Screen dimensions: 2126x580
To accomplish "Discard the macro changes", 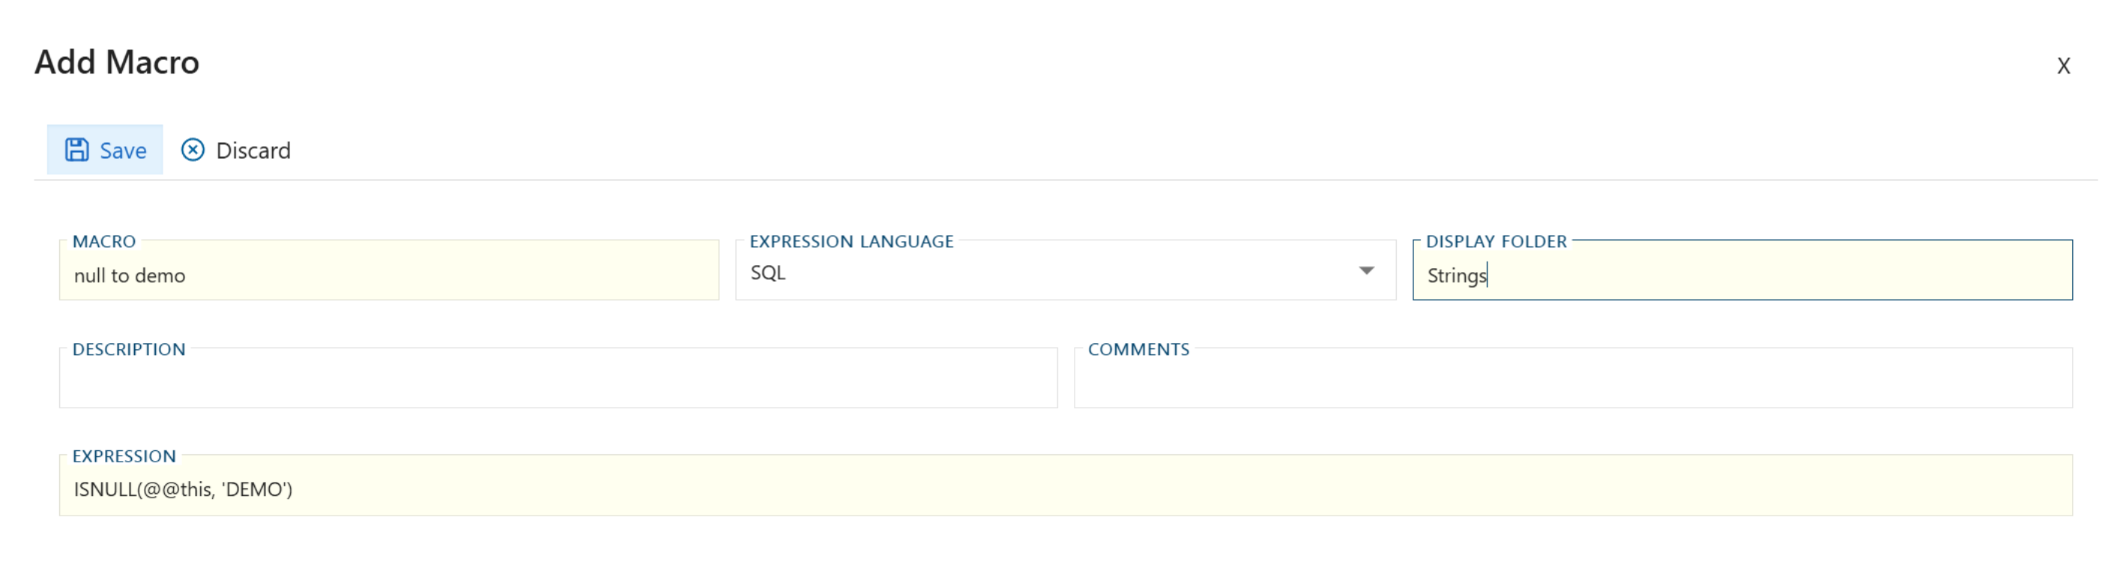I will point(236,149).
